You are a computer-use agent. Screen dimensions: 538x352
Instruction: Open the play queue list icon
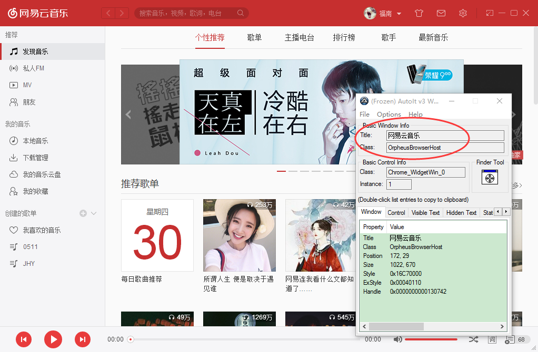tap(510, 340)
